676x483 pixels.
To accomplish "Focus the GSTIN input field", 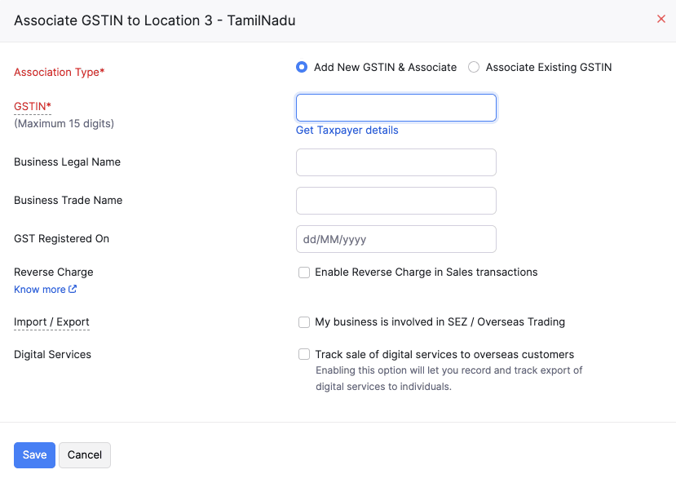I will click(x=395, y=108).
